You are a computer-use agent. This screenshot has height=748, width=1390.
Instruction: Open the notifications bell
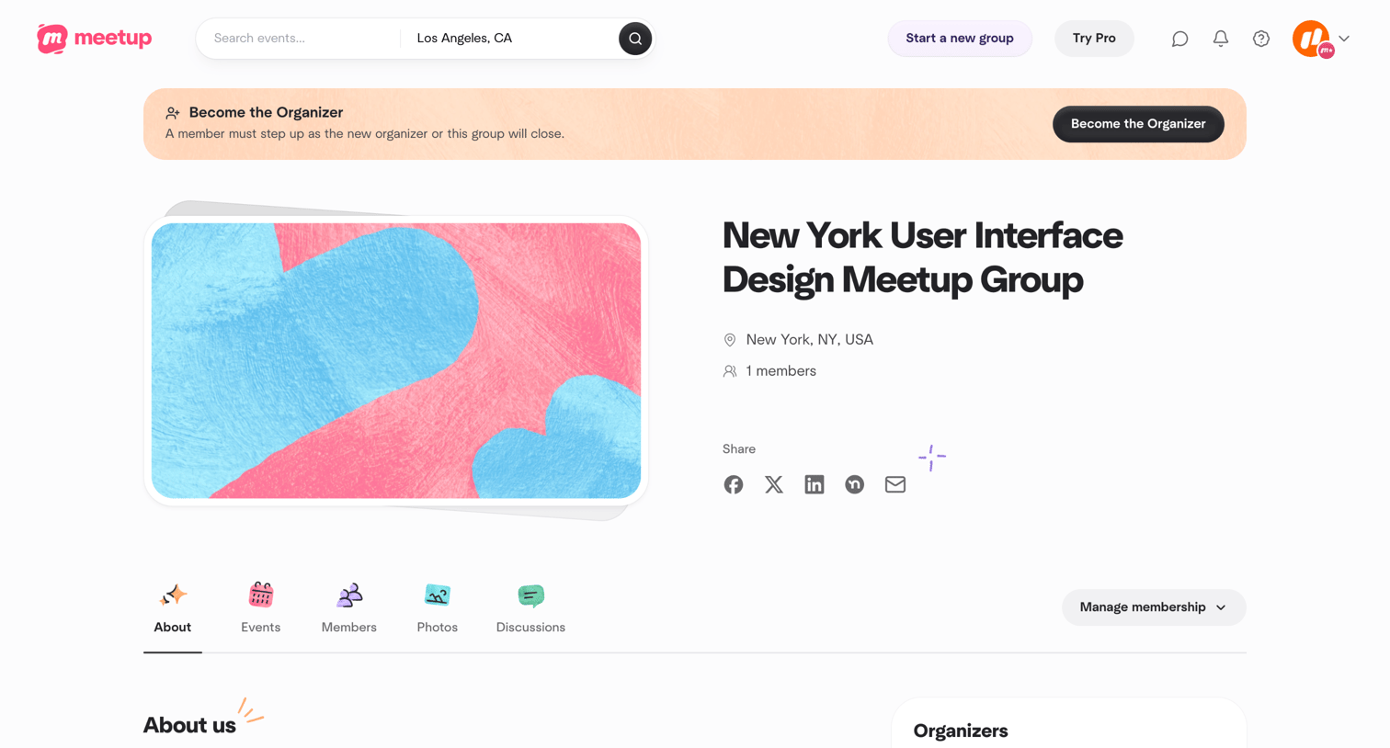point(1220,39)
